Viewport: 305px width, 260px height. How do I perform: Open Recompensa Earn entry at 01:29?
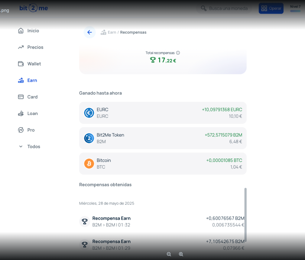162,245
